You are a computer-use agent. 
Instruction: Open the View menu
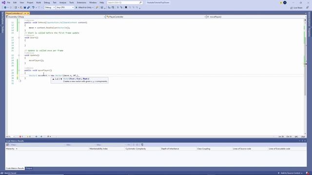pos(21,2)
